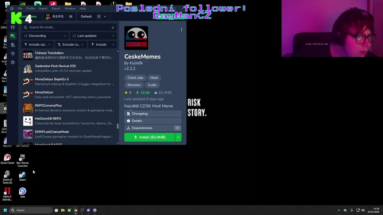
Task: Open the R.E.P.O. game list hamburger
Action: point(71,16)
